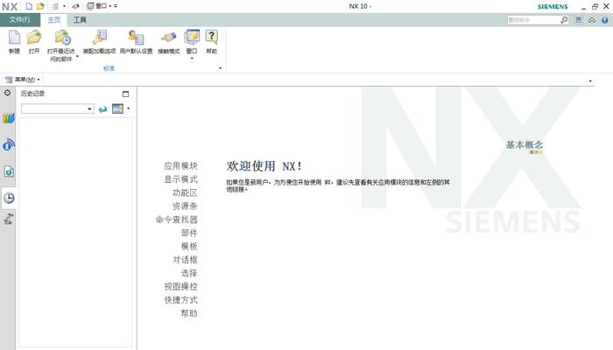Click the 基本概念 heading link
The height and width of the screenshot is (350, 613).
click(525, 145)
